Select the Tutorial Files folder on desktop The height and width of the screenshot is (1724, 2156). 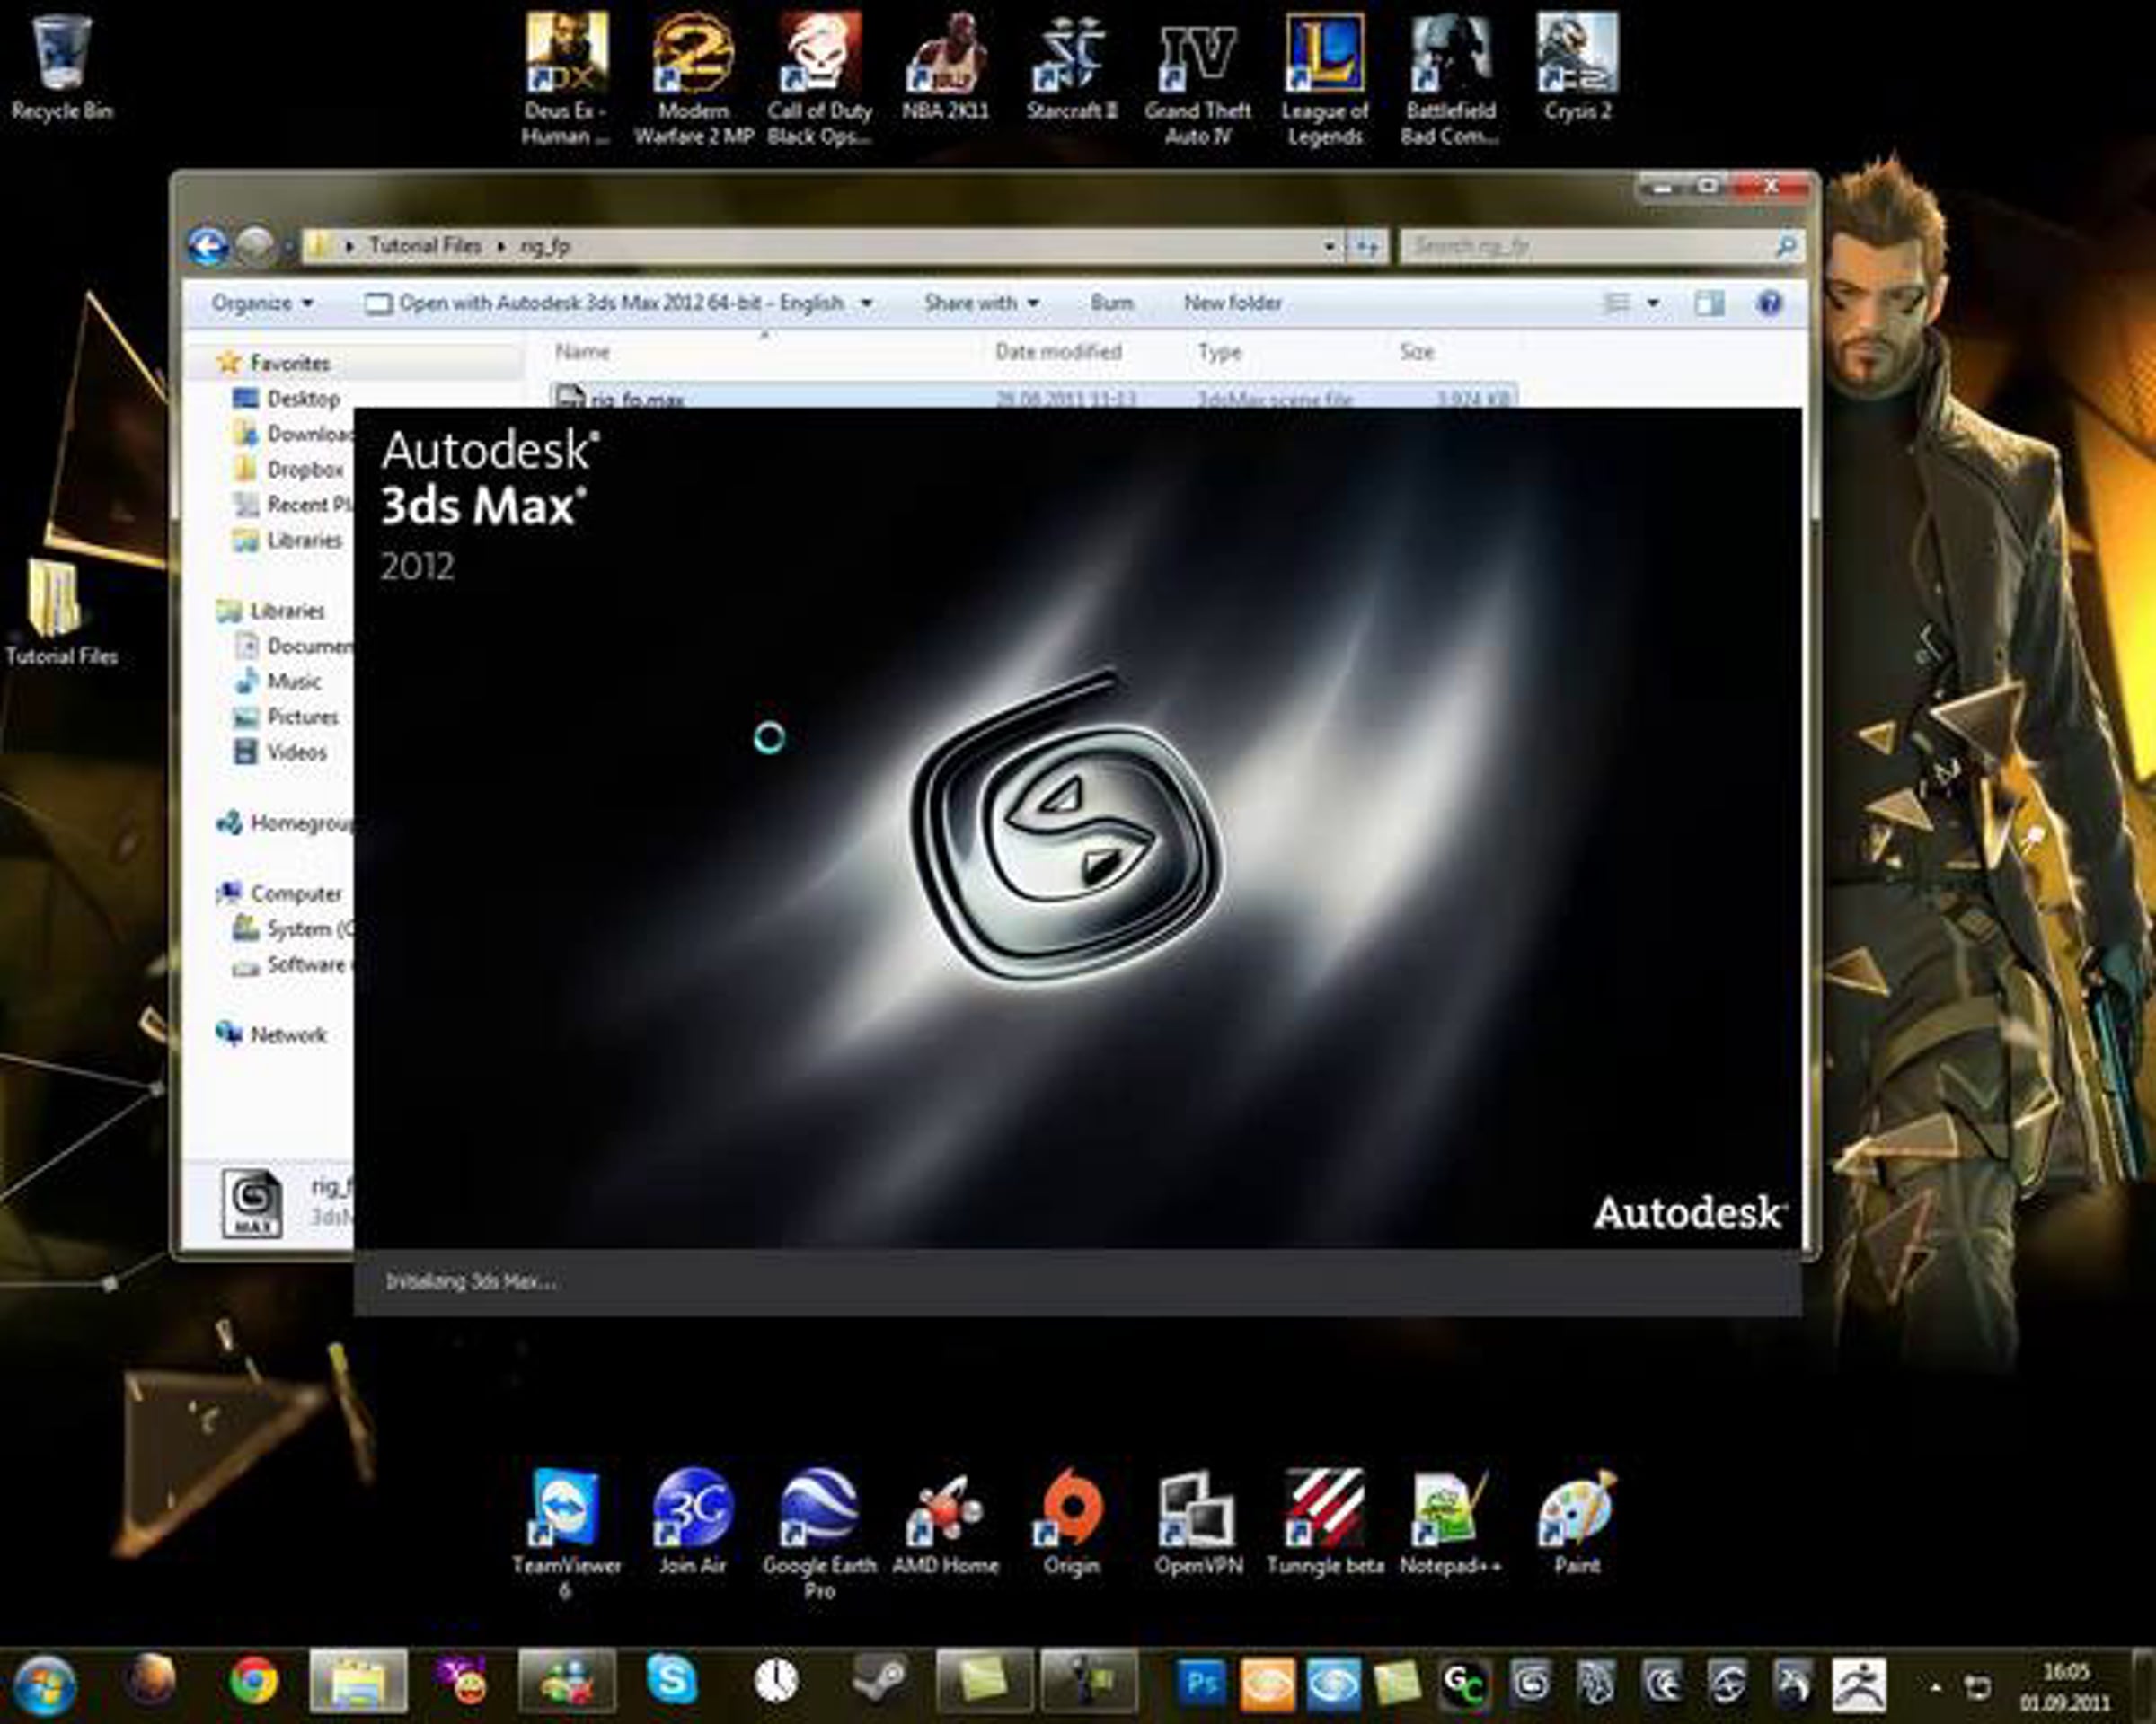(61, 612)
